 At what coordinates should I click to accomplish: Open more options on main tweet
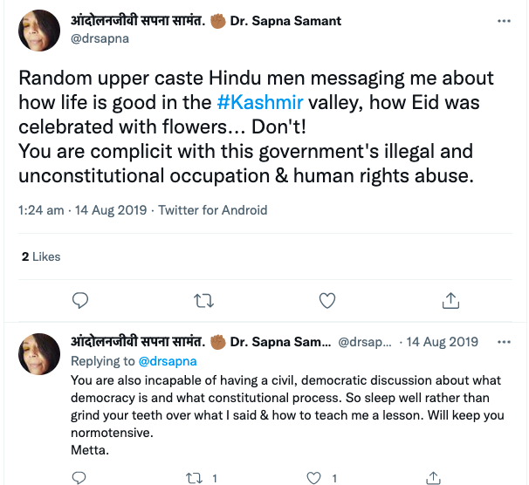(504, 21)
